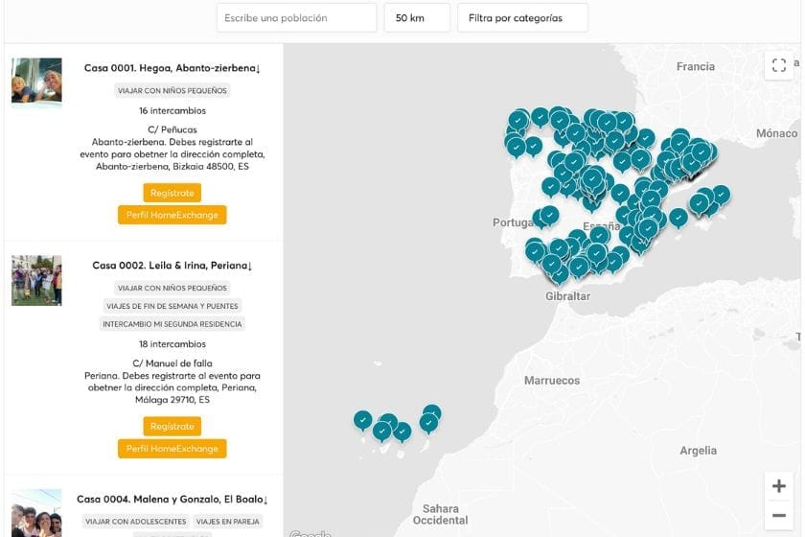The height and width of the screenshot is (537, 805).
Task: Zoom in on the map with plus
Action: (x=779, y=486)
